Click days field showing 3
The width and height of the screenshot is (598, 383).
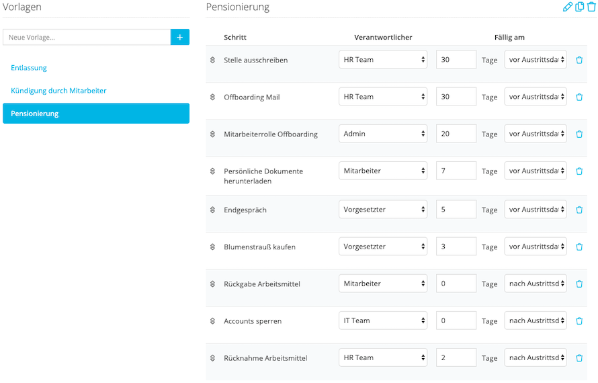tap(456, 247)
